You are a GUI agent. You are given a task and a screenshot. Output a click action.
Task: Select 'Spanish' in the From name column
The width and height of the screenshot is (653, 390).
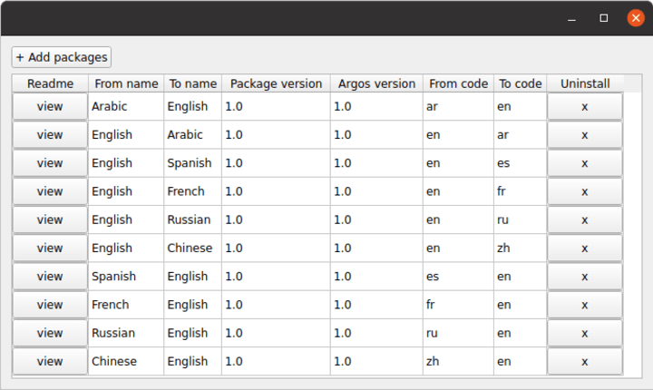126,277
